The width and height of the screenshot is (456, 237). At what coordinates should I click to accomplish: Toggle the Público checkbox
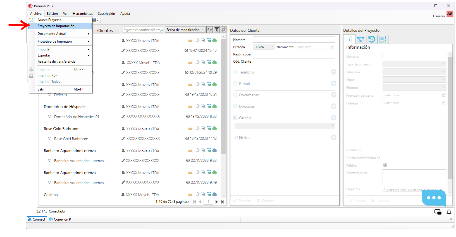(x=385, y=165)
